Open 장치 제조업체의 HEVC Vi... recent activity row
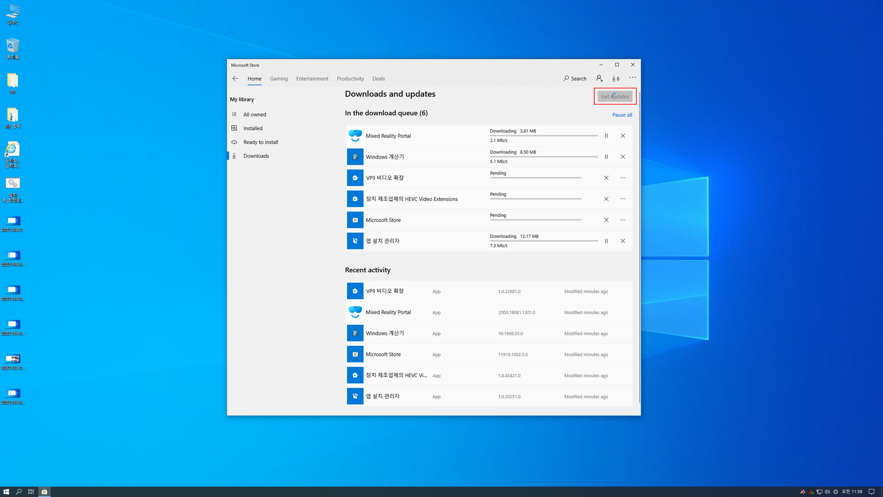 [x=489, y=375]
